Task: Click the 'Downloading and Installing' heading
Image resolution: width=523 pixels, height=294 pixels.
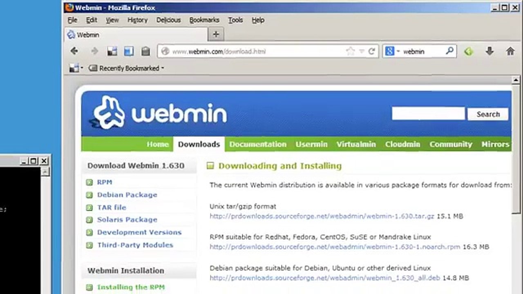Action: (280, 166)
